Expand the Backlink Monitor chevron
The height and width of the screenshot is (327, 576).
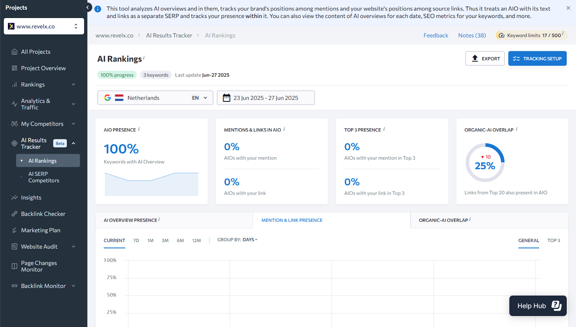pos(73,286)
